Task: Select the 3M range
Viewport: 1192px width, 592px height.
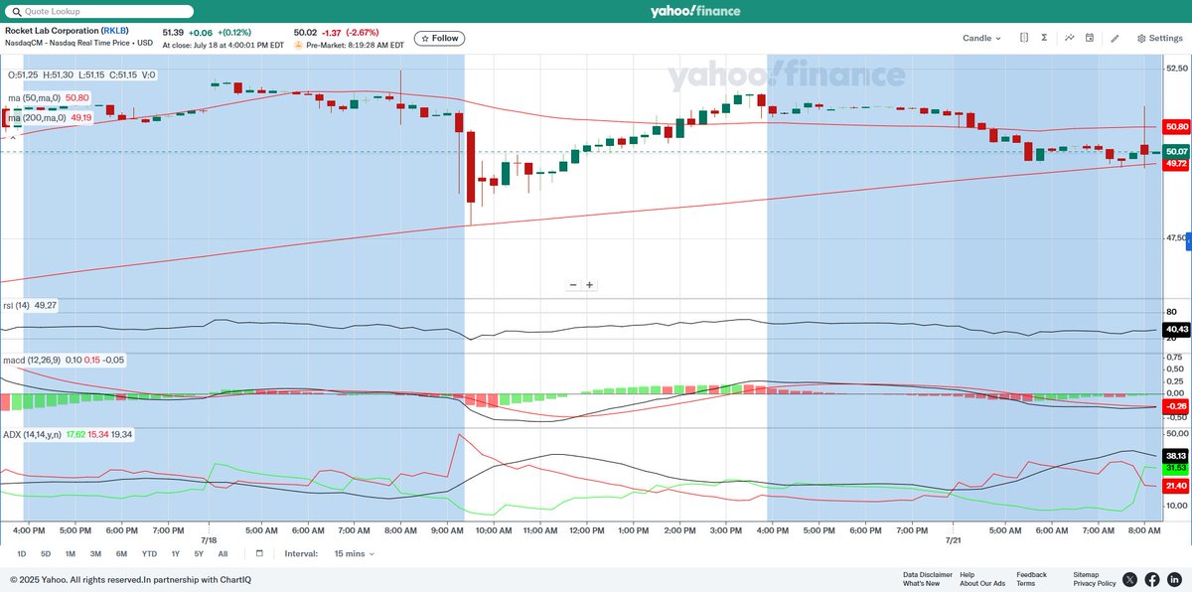Action: coord(95,553)
